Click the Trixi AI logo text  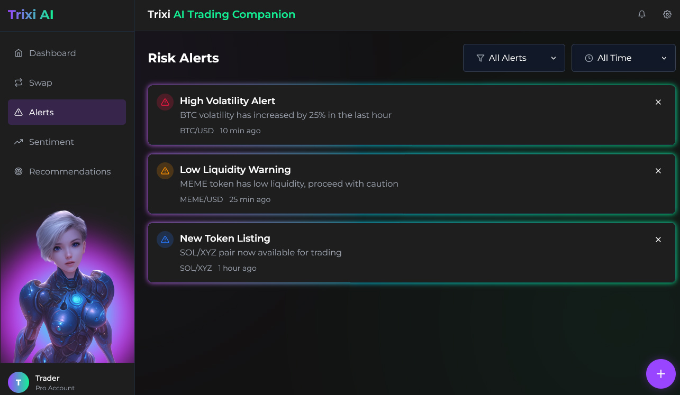click(x=31, y=14)
